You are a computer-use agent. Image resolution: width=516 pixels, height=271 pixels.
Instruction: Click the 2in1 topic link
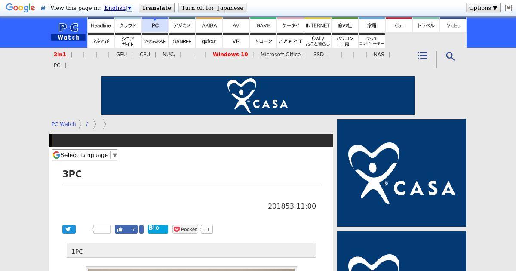60,55
